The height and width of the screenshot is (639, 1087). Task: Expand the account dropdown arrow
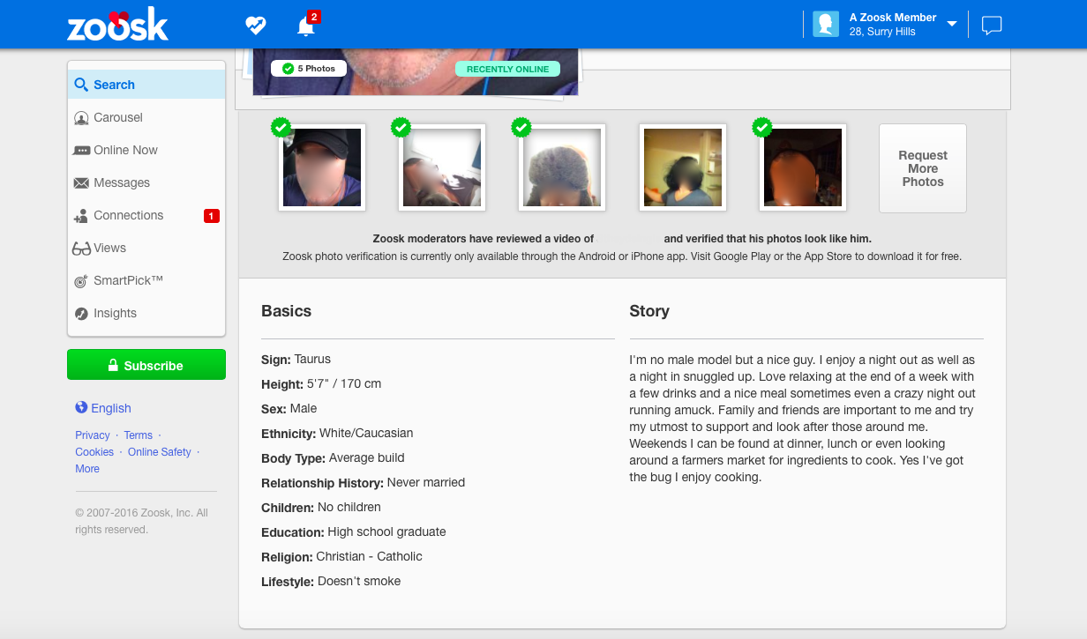point(952,24)
